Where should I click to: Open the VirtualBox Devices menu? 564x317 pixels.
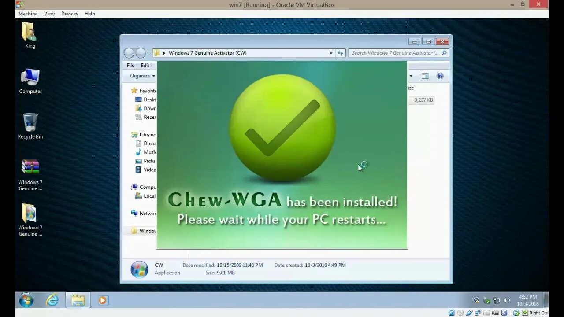[70, 14]
